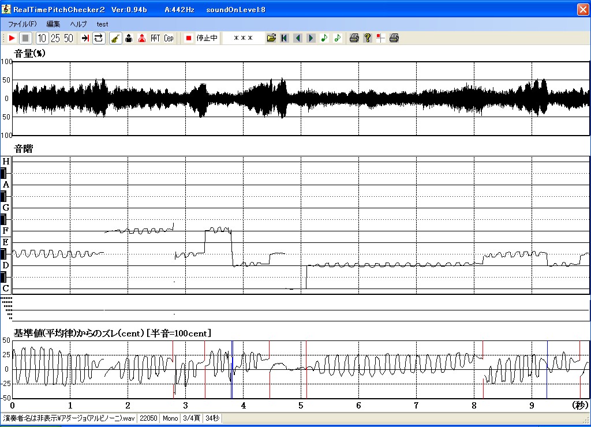Jump to first page with skip-back icon
The image size is (591, 427).
[285, 38]
